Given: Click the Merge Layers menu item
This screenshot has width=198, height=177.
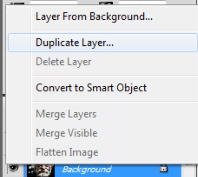Looking at the screenshot, I should 66,114.
